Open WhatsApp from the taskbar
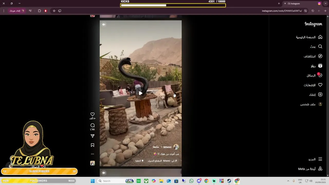This screenshot has height=185, width=329. point(191,181)
